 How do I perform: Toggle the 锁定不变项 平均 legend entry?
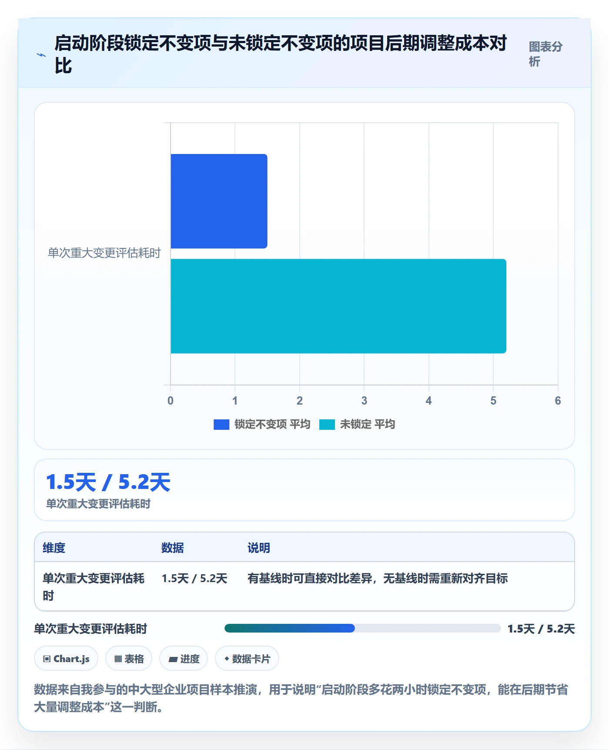pos(262,424)
